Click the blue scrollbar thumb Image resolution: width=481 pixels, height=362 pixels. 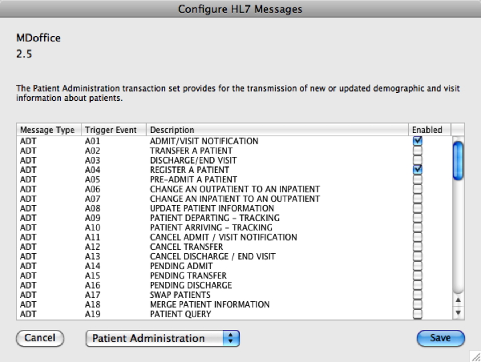[x=458, y=159]
